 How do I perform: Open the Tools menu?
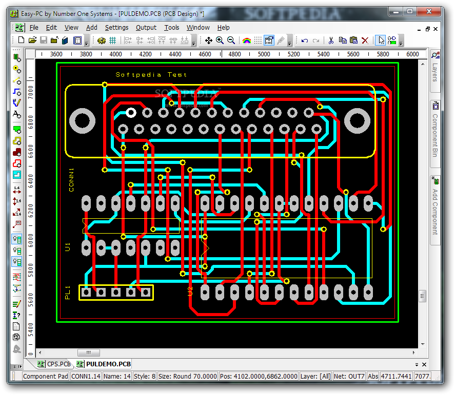[x=172, y=28]
